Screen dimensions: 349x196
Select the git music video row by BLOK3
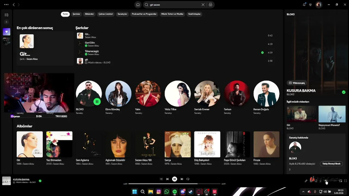[174, 61]
